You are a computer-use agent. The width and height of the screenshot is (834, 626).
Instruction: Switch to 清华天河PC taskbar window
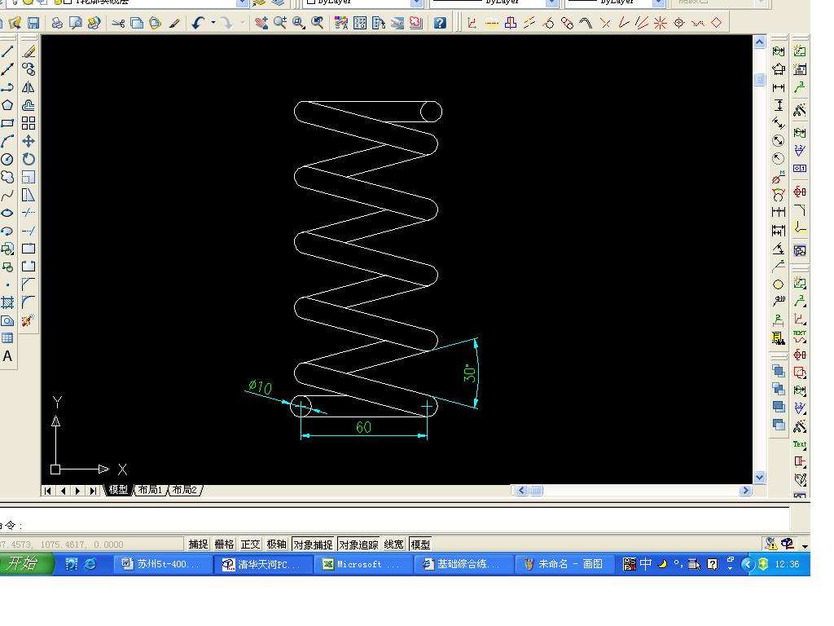coord(263,564)
